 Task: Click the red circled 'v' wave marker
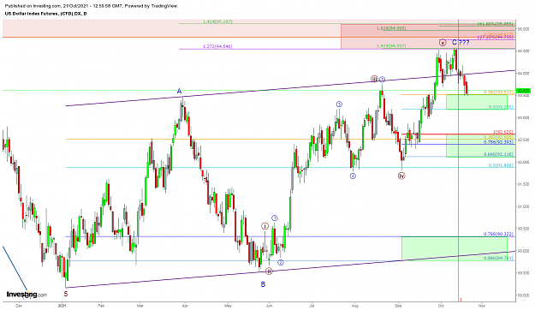point(443,43)
